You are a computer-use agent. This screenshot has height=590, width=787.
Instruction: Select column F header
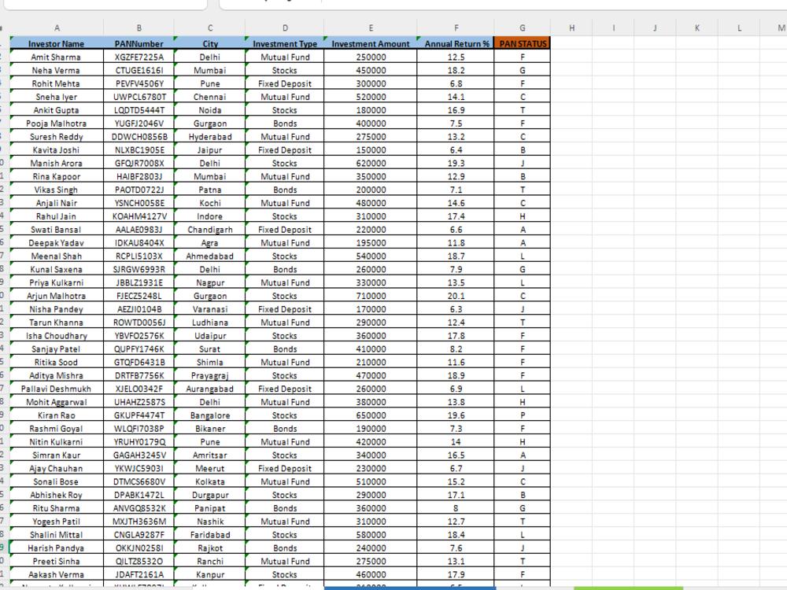[456, 28]
